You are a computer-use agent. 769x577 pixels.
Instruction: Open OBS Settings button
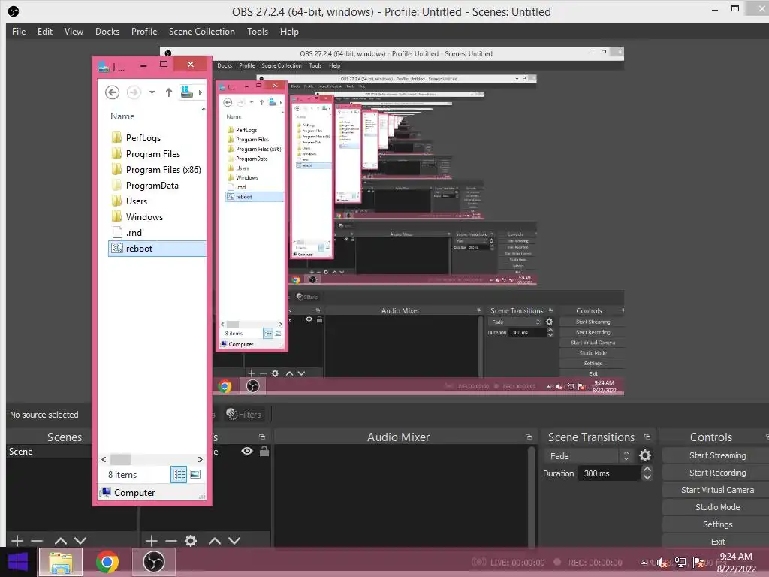[717, 524]
